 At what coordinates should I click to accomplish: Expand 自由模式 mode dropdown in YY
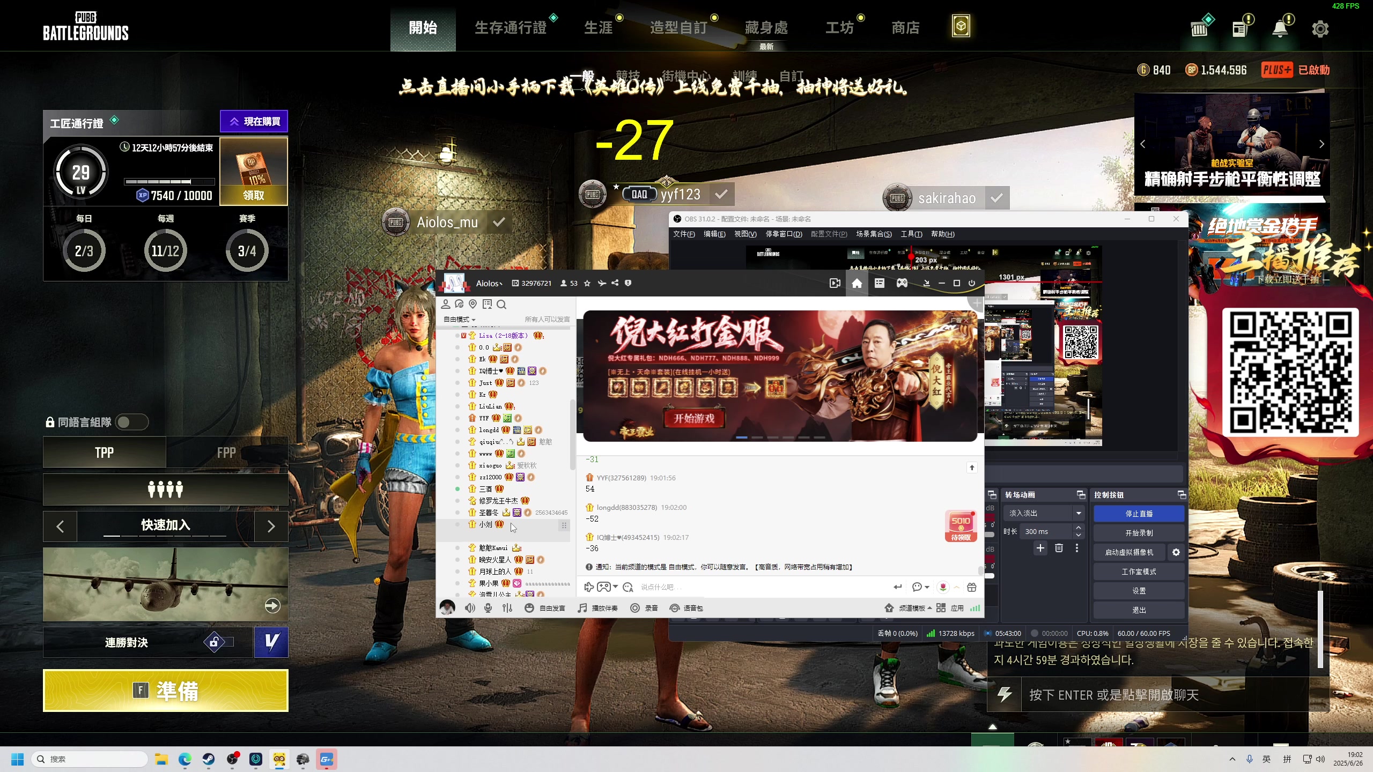point(459,320)
